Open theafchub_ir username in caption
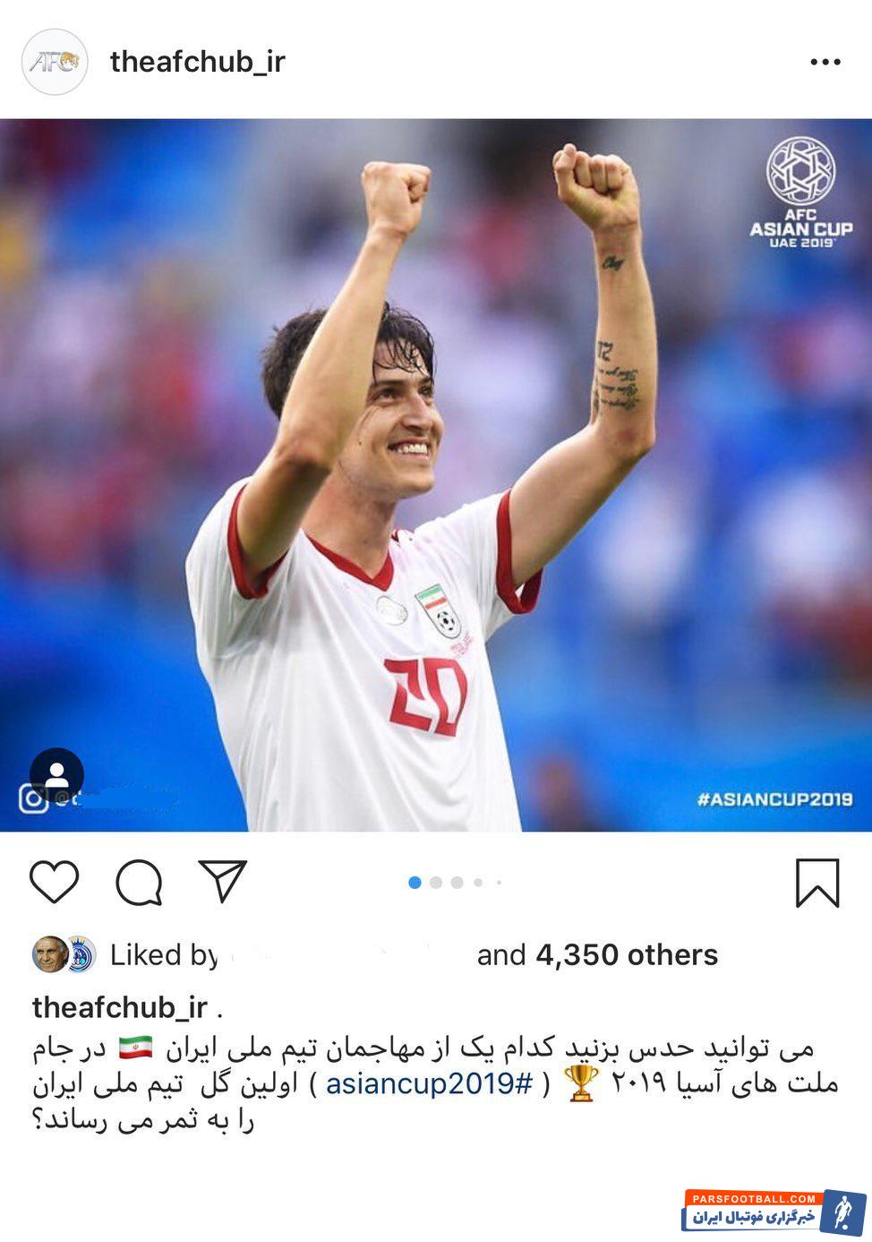872x1242 pixels. point(120,1007)
